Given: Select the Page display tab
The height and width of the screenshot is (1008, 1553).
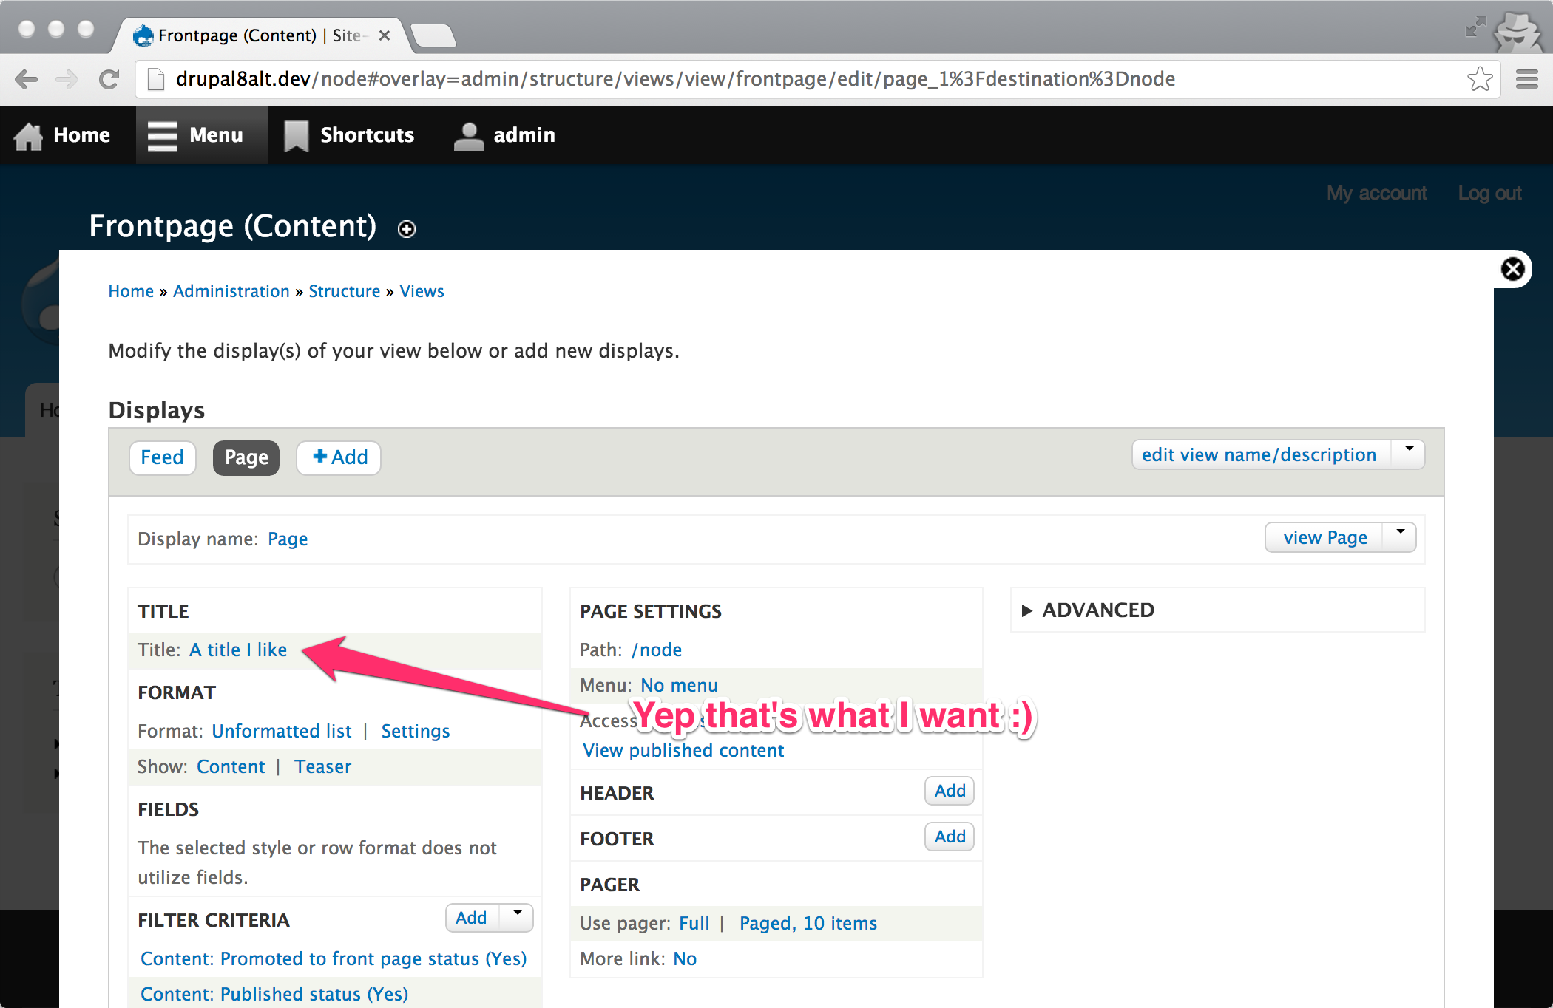Looking at the screenshot, I should coord(246,457).
